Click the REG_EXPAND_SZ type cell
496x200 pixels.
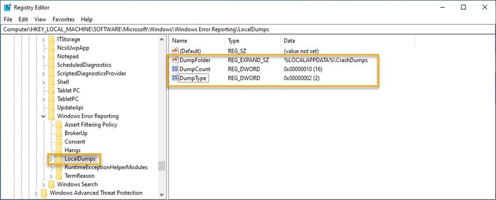tap(248, 60)
